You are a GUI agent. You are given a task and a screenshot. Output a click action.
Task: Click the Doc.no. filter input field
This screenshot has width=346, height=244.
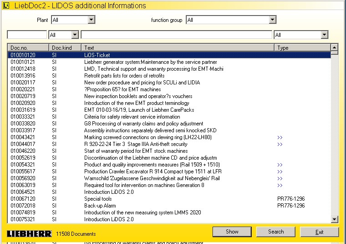(x=27, y=35)
